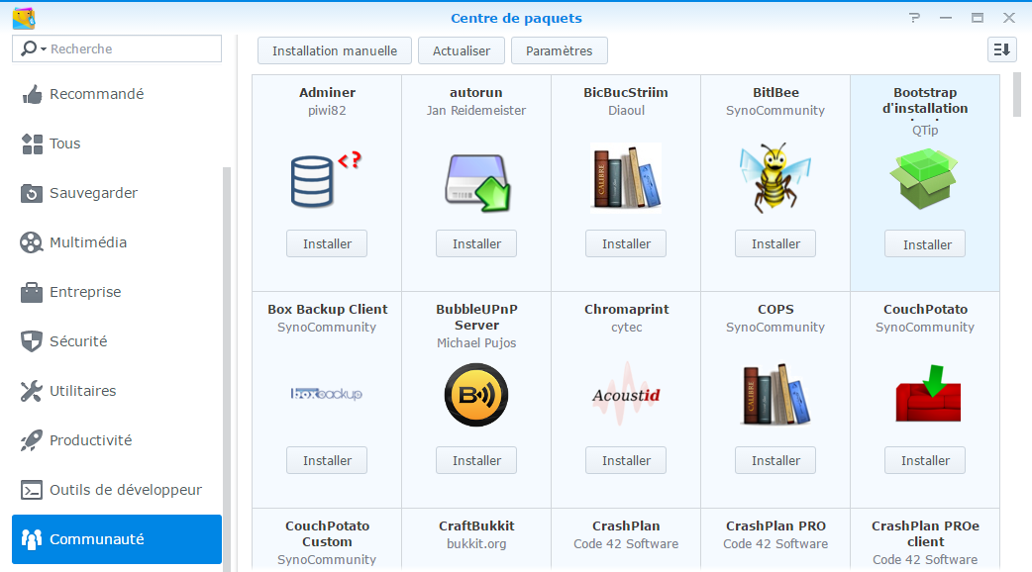
Task: Click the Sécurité shield icon
Action: pyautogui.click(x=32, y=341)
